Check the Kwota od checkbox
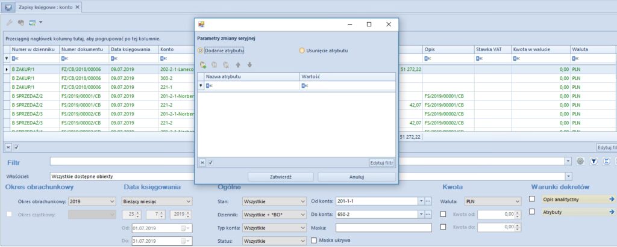The height and width of the screenshot is (247, 617). pyautogui.click(x=445, y=214)
